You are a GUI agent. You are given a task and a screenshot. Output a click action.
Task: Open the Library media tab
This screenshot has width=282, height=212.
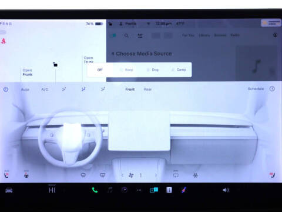[204, 35]
